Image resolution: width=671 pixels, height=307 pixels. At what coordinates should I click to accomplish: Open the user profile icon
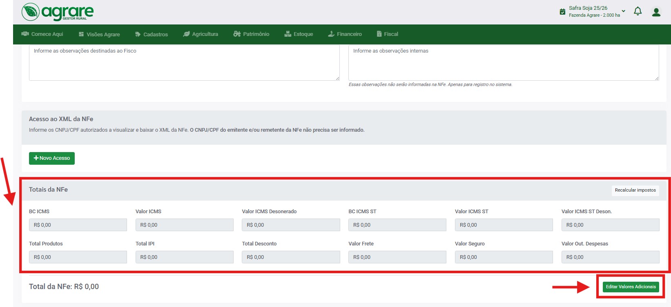click(x=656, y=12)
